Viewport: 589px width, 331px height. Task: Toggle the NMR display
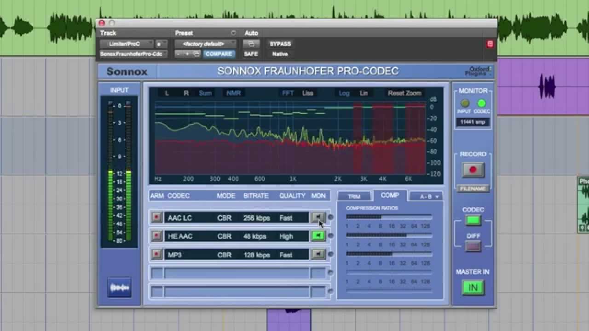click(234, 93)
